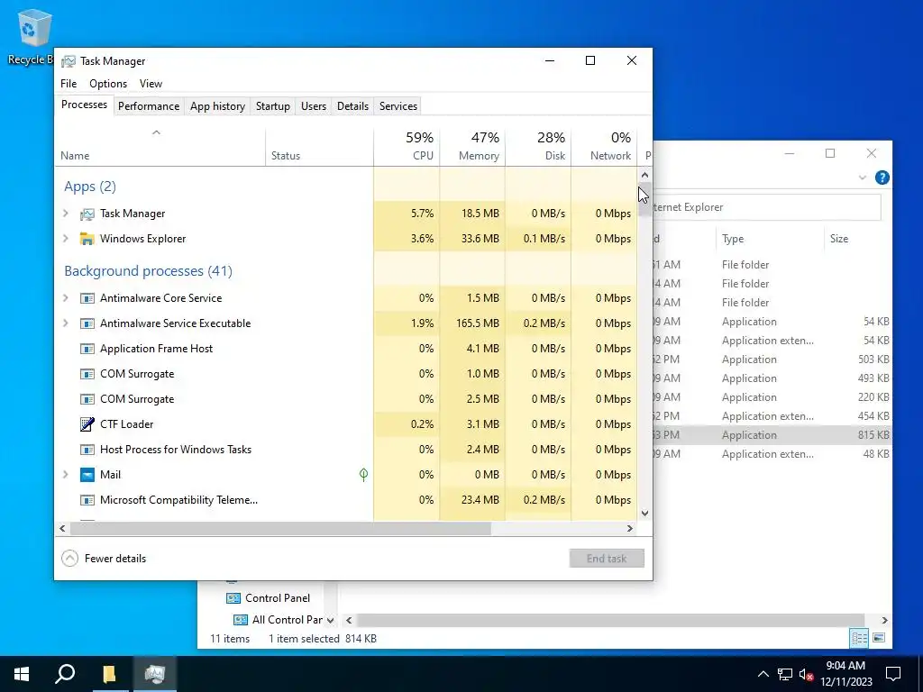Viewport: 923px width, 692px height.
Task: Click the Antimalware Service Executable process icon
Action: point(87,323)
